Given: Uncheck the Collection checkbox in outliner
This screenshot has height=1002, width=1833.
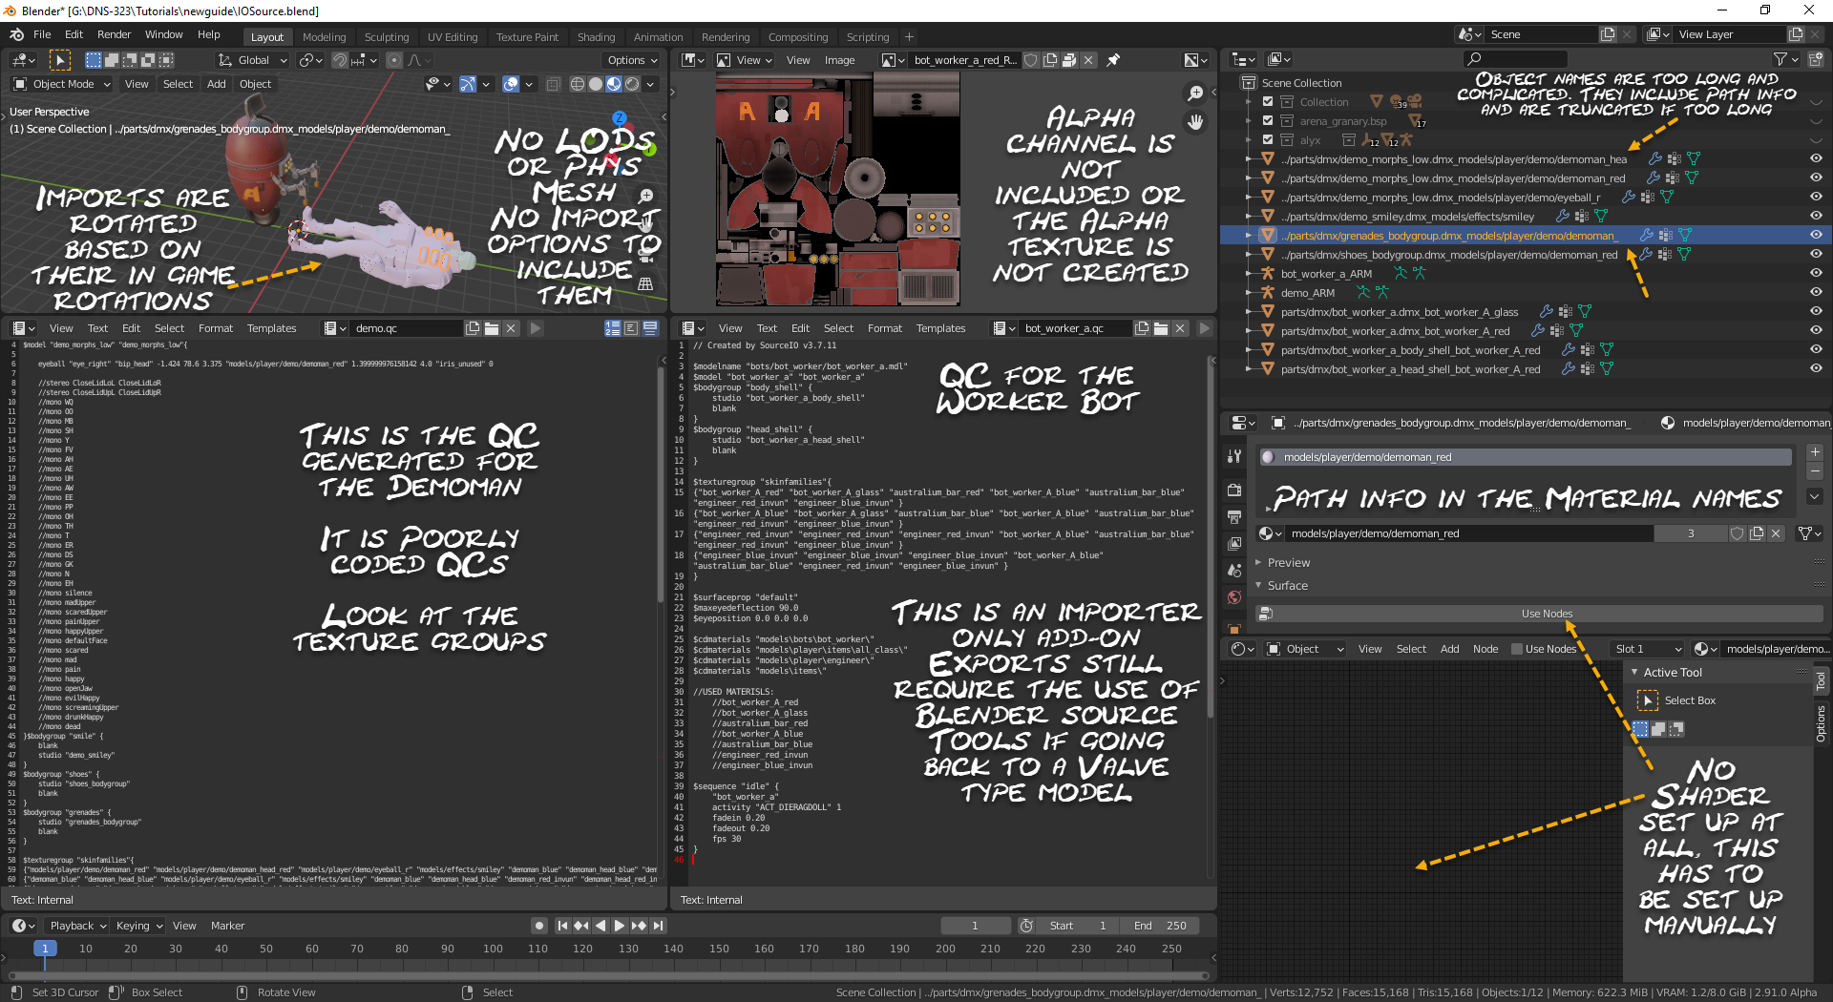Looking at the screenshot, I should 1268,102.
